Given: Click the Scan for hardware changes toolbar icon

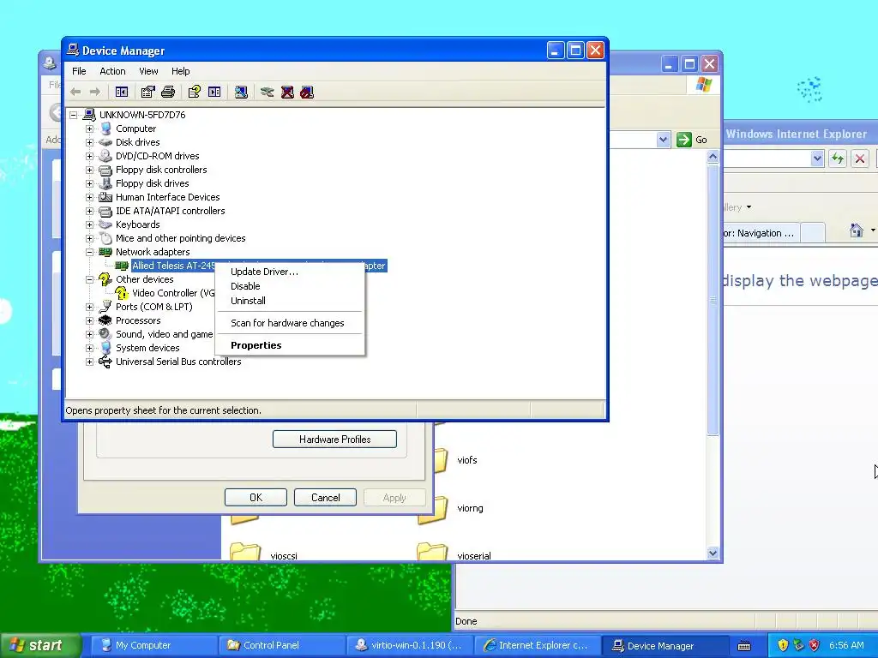Looking at the screenshot, I should (241, 92).
